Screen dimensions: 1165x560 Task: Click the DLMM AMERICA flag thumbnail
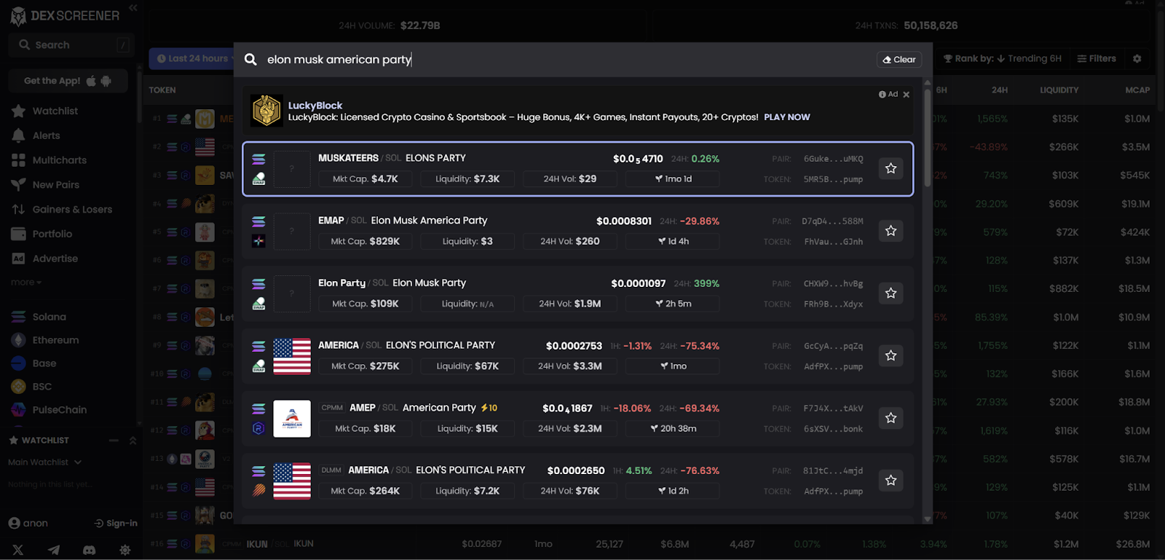(x=292, y=481)
